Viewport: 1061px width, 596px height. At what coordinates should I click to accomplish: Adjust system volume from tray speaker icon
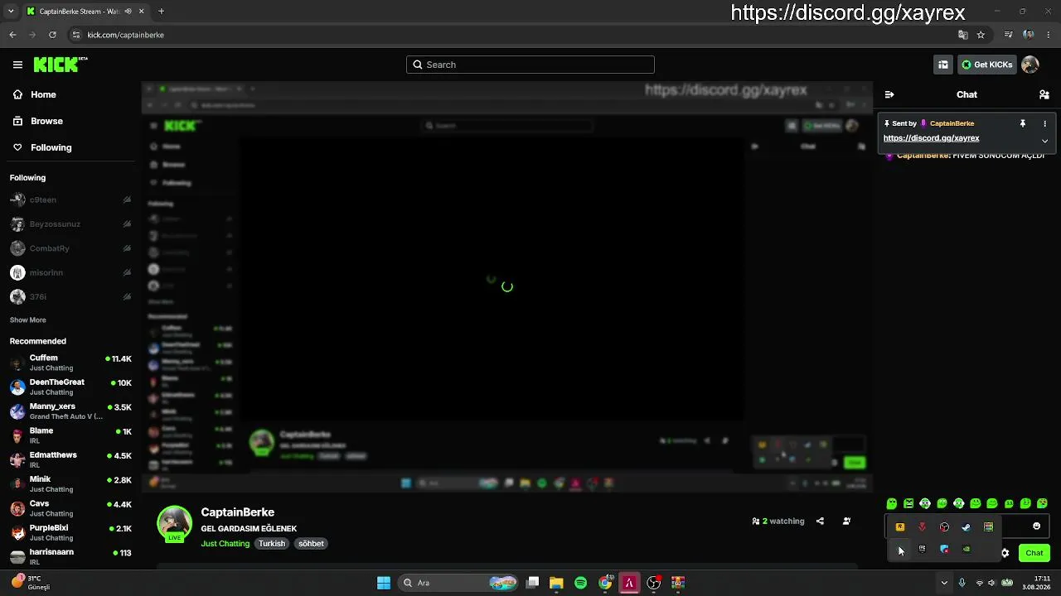click(993, 583)
